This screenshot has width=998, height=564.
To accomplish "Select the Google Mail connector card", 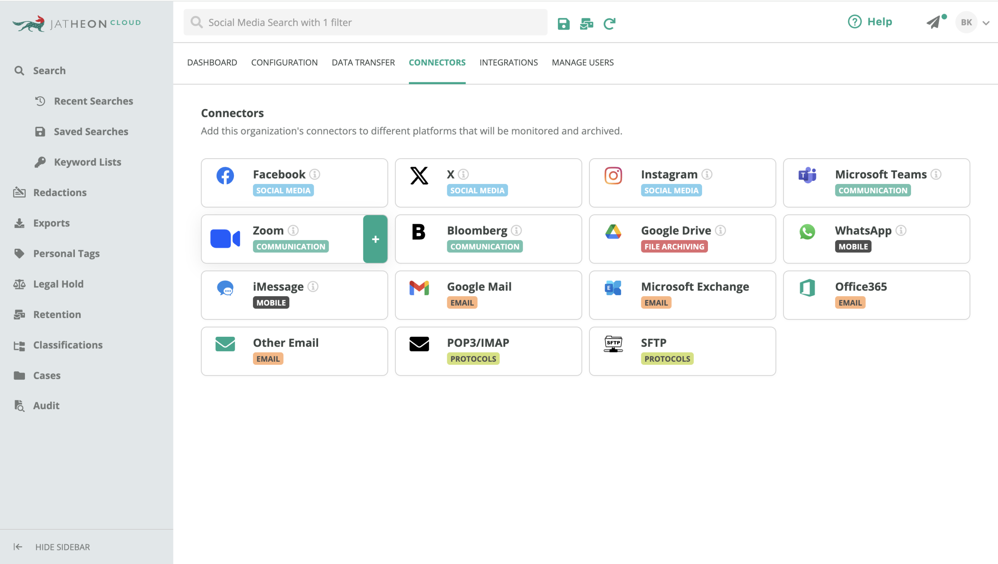I will pyautogui.click(x=488, y=295).
